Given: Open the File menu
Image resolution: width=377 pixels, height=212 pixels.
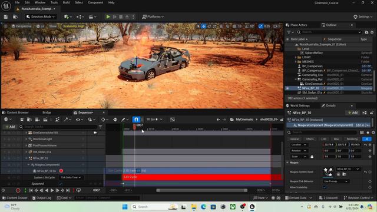Looking at the screenshot, I should coord(17,2).
